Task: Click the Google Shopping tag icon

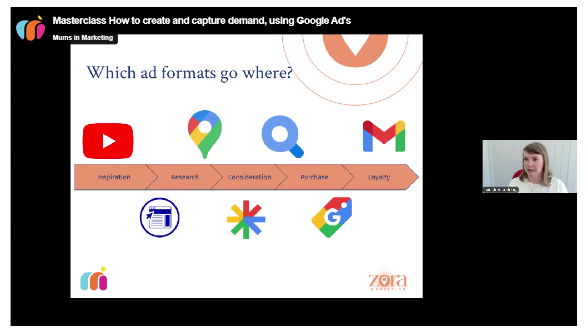Action: click(331, 218)
